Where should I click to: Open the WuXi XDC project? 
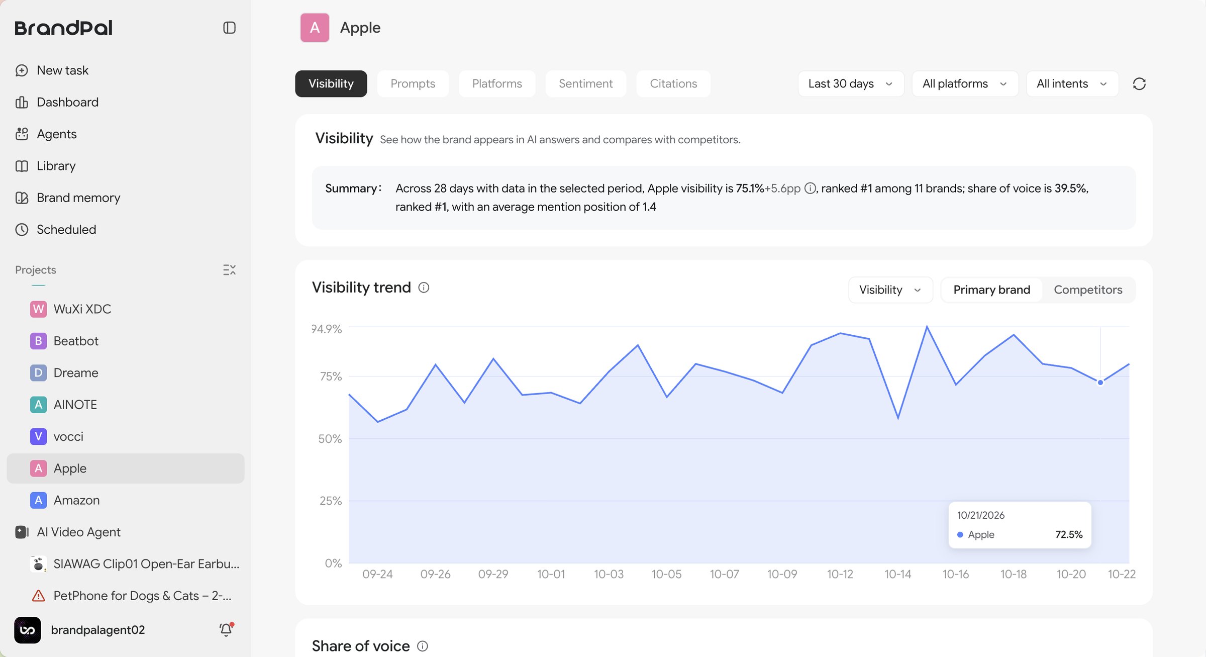126,309
